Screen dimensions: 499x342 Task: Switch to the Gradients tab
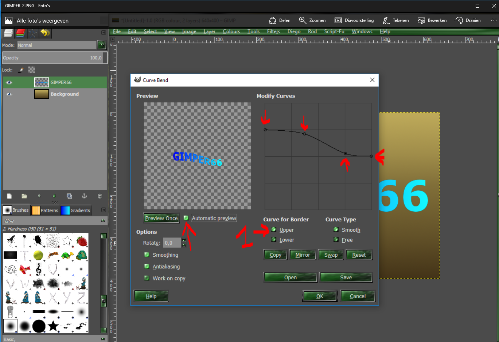pos(76,210)
